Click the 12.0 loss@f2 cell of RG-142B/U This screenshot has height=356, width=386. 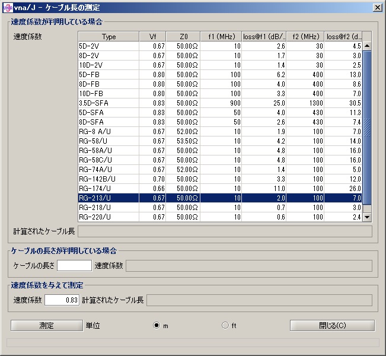pyautogui.click(x=343, y=179)
